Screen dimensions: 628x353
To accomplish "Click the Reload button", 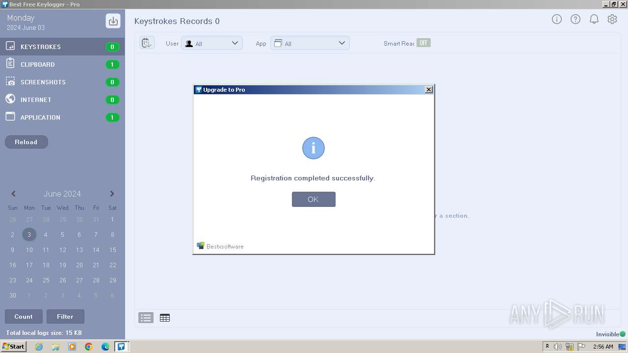I will tap(26, 142).
